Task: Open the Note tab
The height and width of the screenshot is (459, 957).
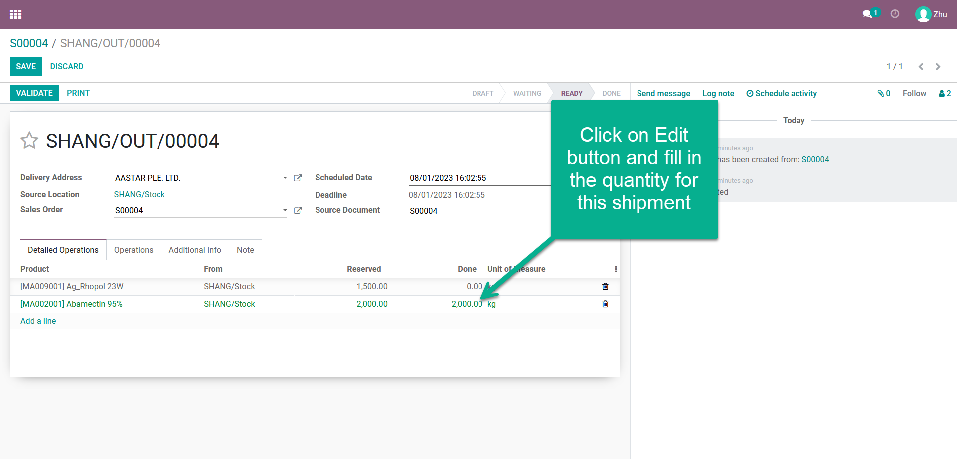Action: [245, 250]
